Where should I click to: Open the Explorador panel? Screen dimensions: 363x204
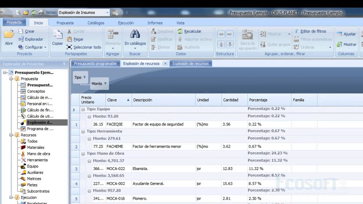pos(30,39)
